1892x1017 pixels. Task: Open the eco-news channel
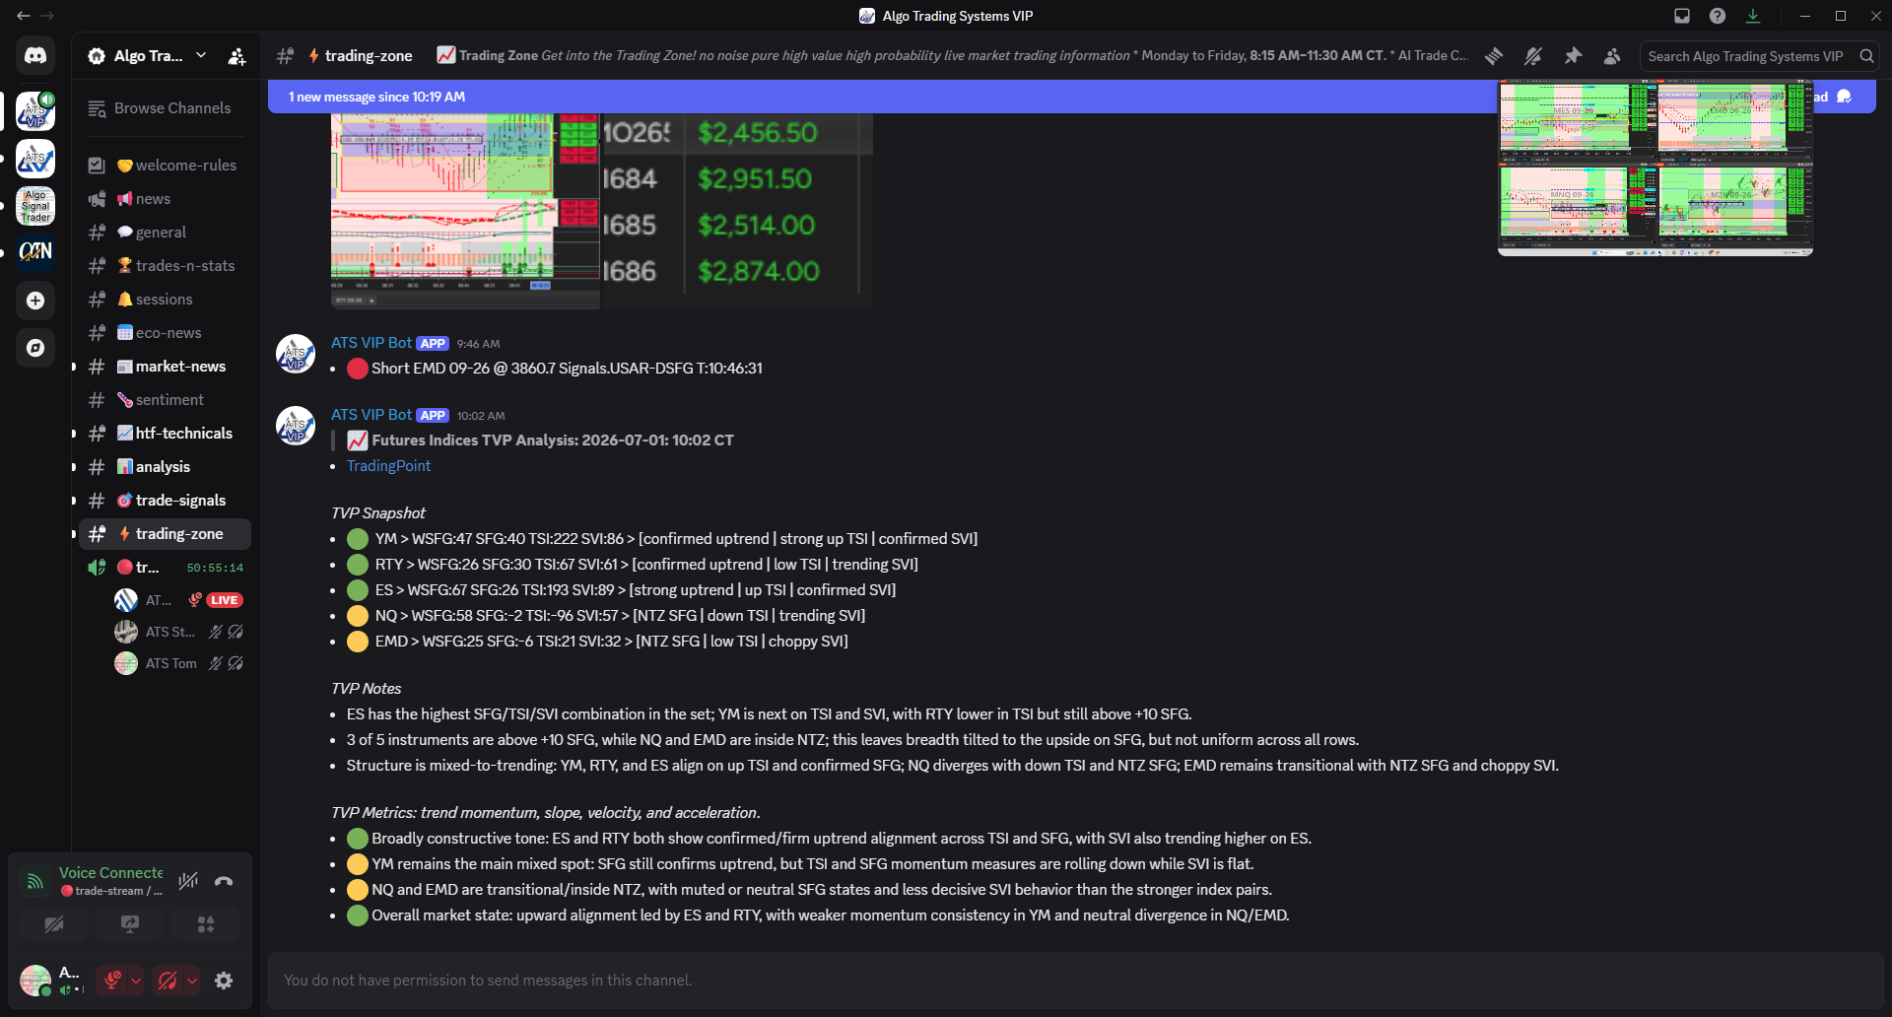point(165,333)
